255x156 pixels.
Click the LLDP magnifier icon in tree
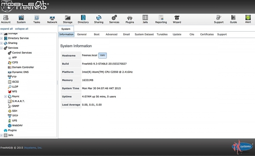pyautogui.click(x=10, y=87)
